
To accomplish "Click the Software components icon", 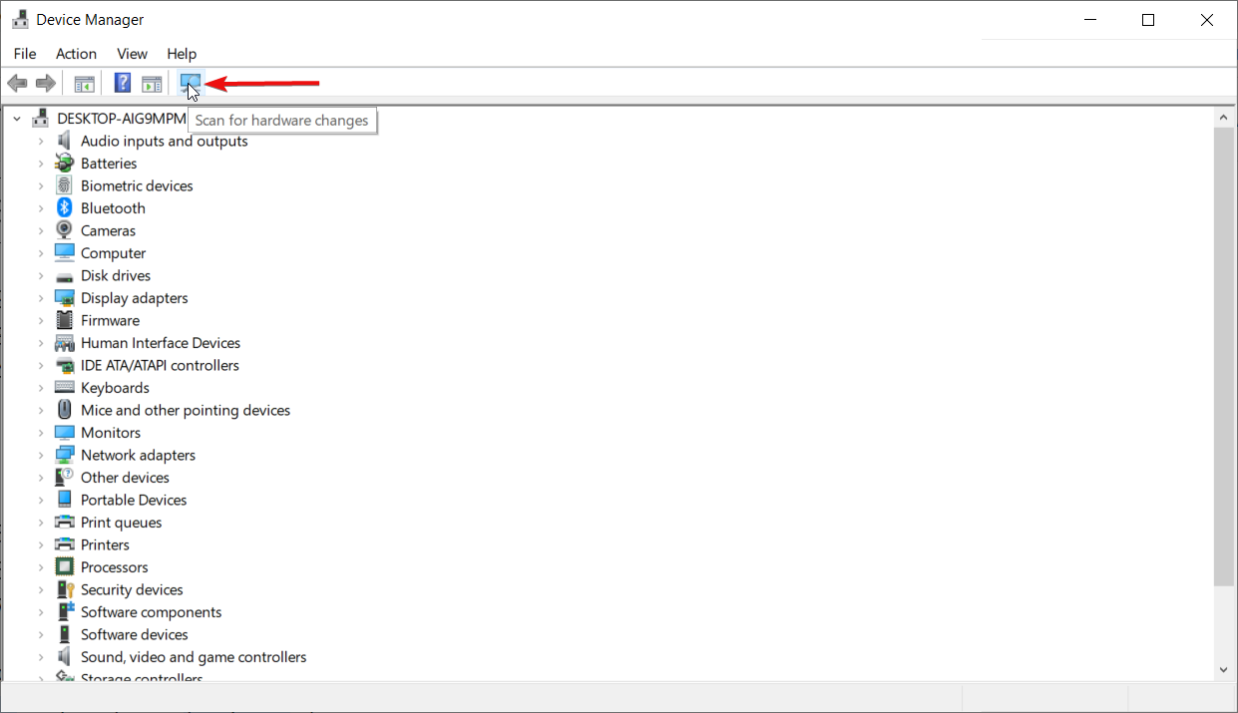I will [65, 612].
